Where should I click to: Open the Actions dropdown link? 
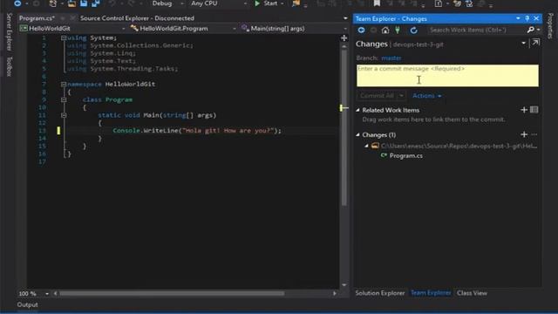click(426, 96)
